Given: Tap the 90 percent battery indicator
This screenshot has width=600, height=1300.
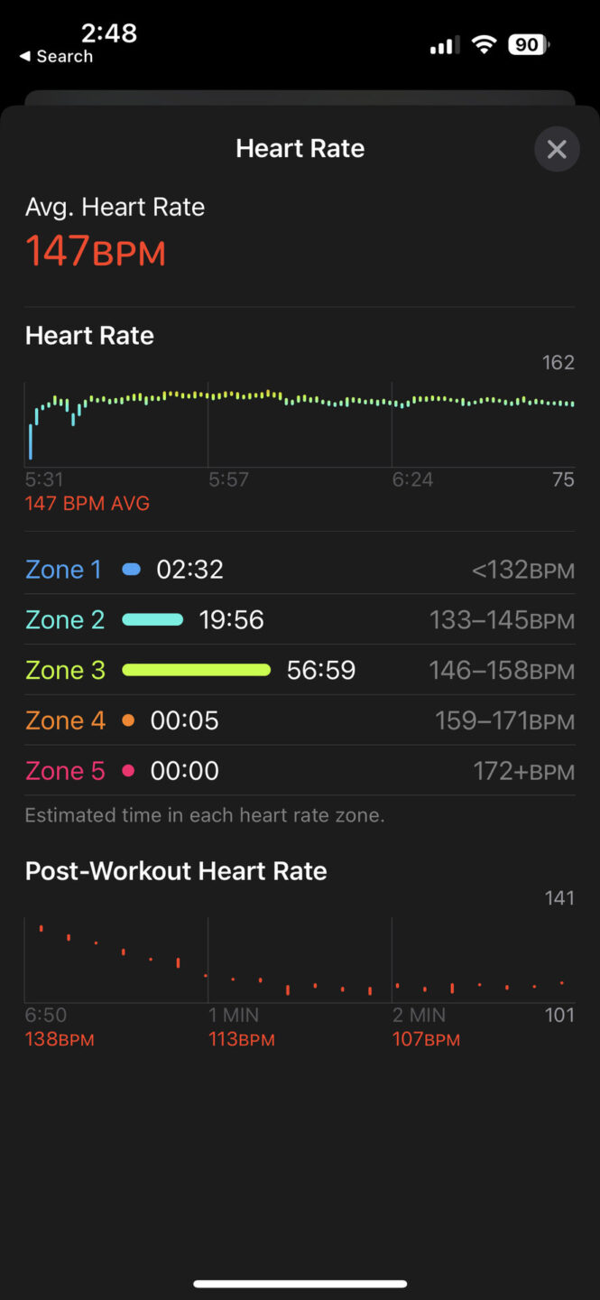Looking at the screenshot, I should pyautogui.click(x=527, y=44).
